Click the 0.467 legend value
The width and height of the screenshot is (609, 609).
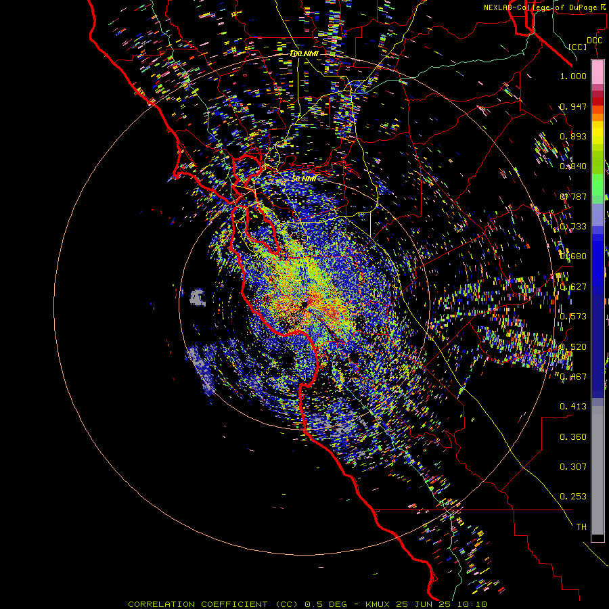point(573,377)
